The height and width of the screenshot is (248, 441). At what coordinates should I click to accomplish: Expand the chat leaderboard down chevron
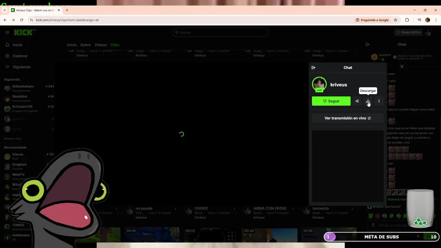pyautogui.click(x=402, y=67)
